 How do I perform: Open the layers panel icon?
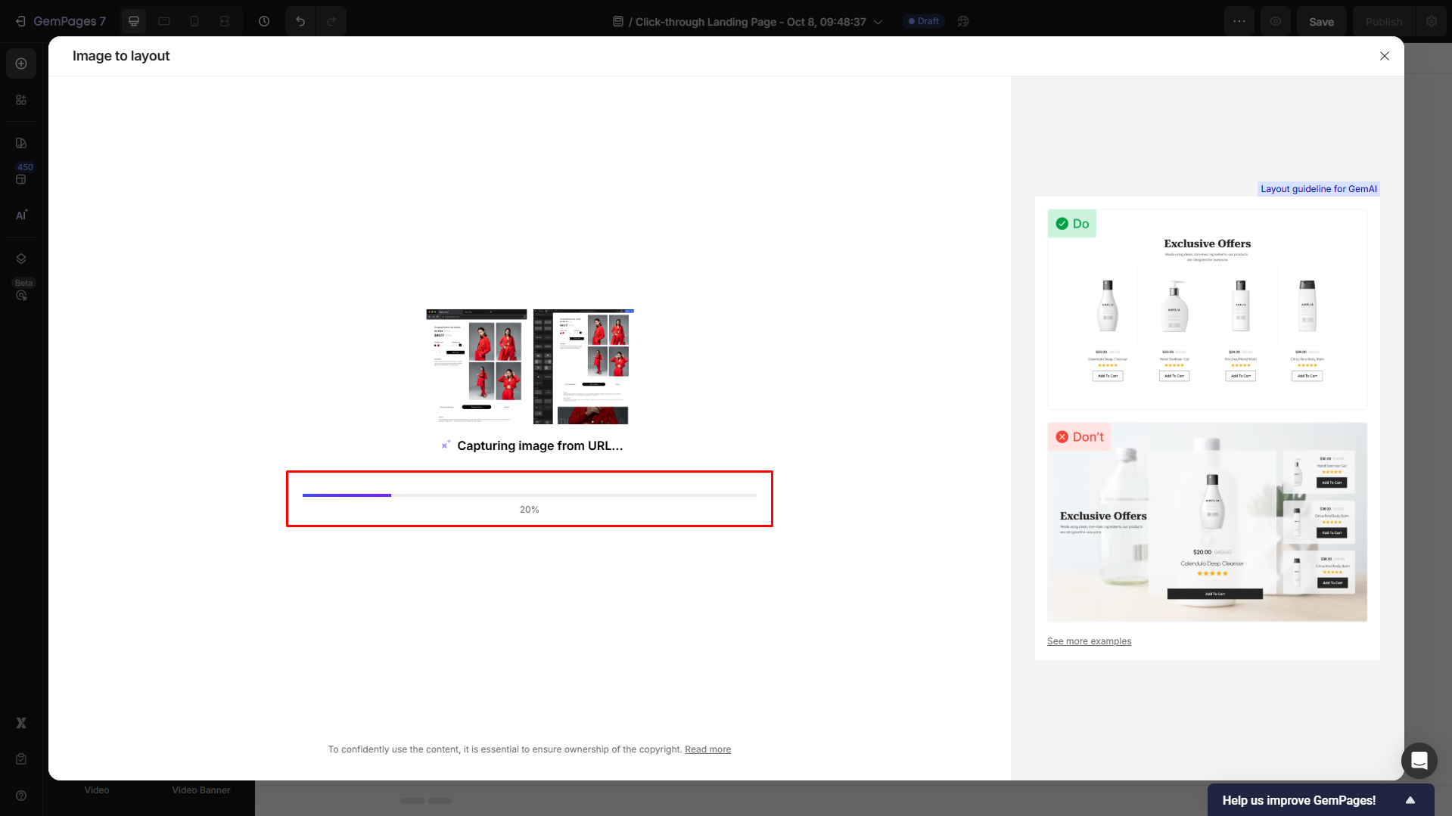(x=21, y=259)
